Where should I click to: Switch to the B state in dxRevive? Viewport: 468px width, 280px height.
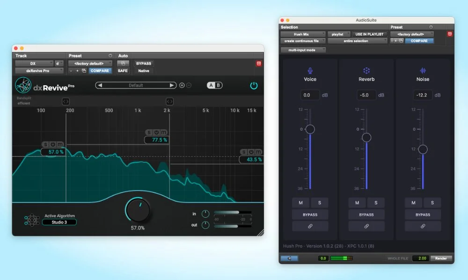(x=218, y=85)
